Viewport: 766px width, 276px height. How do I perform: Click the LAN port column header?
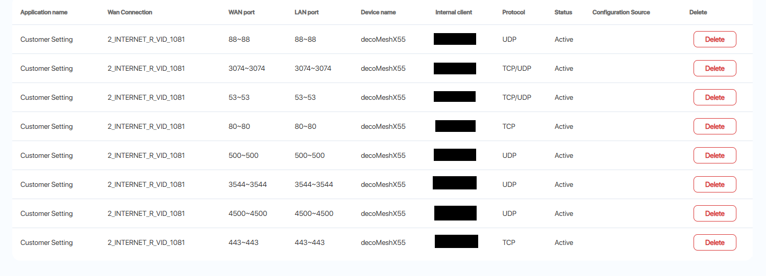[307, 12]
